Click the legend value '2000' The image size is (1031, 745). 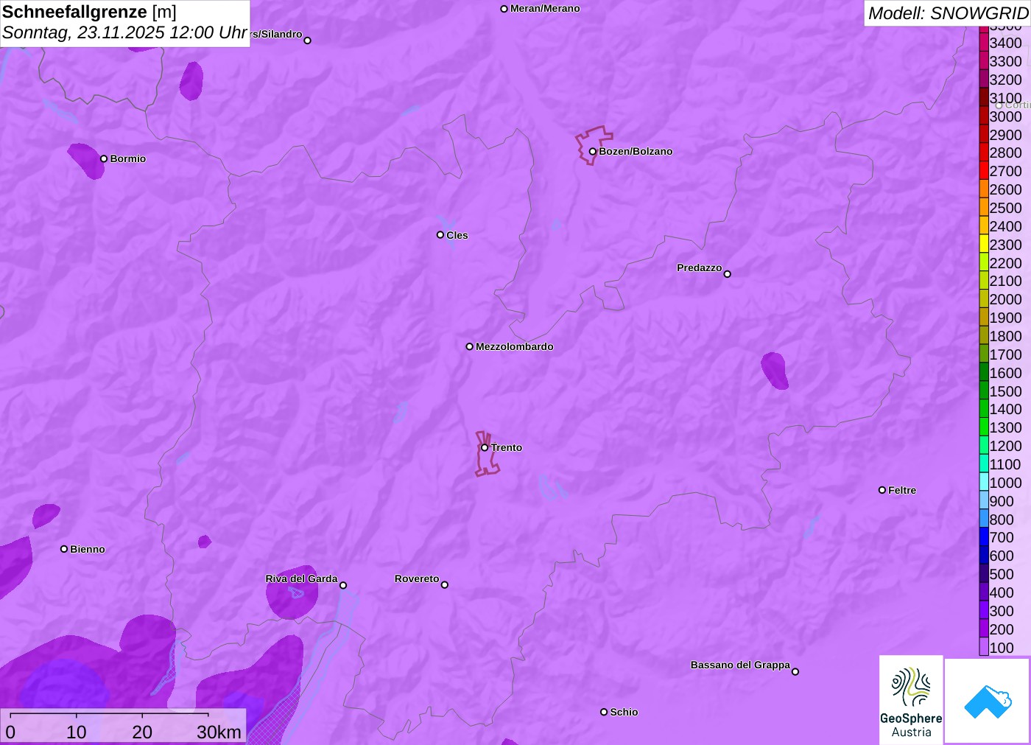[1005, 299]
